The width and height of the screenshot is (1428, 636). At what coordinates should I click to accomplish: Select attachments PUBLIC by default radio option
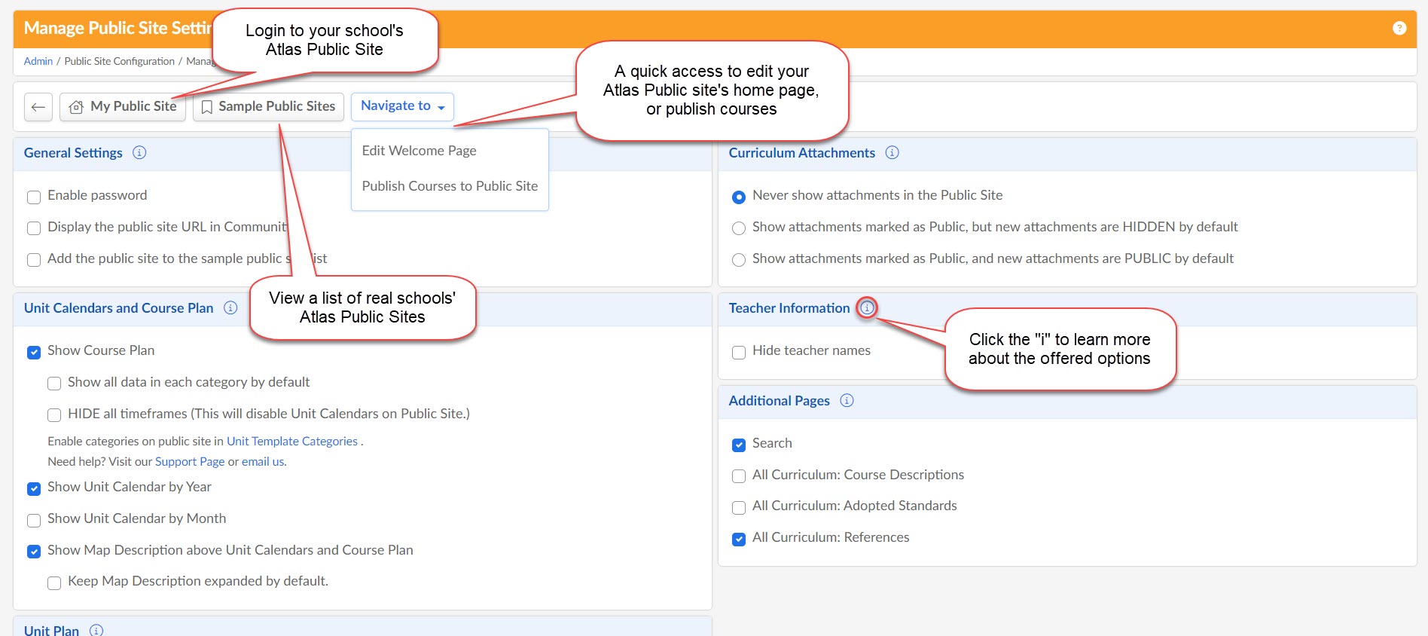739,260
